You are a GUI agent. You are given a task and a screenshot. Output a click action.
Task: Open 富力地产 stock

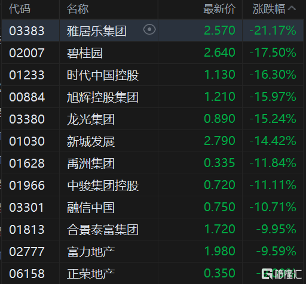pos(91,252)
